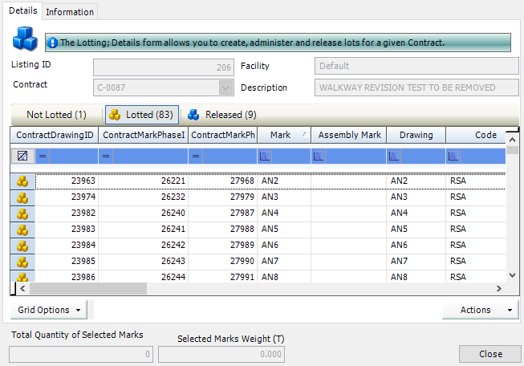Click the lot icon for row AN6
The height and width of the screenshot is (366, 524).
point(22,246)
